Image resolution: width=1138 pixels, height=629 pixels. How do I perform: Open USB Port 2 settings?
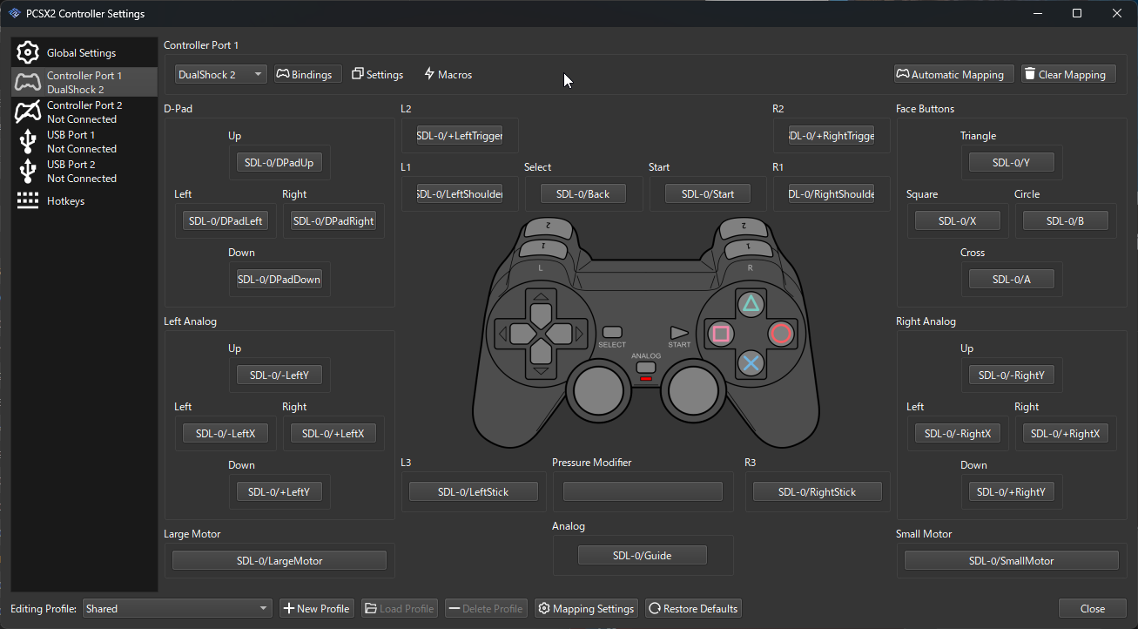(81, 171)
